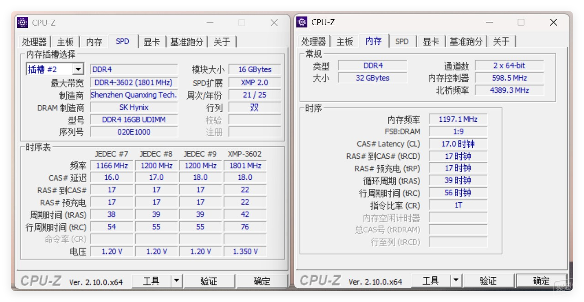The height and width of the screenshot is (302, 584).
Task: Select the part number DDR4 16GB UDIMM
Action: click(x=134, y=120)
